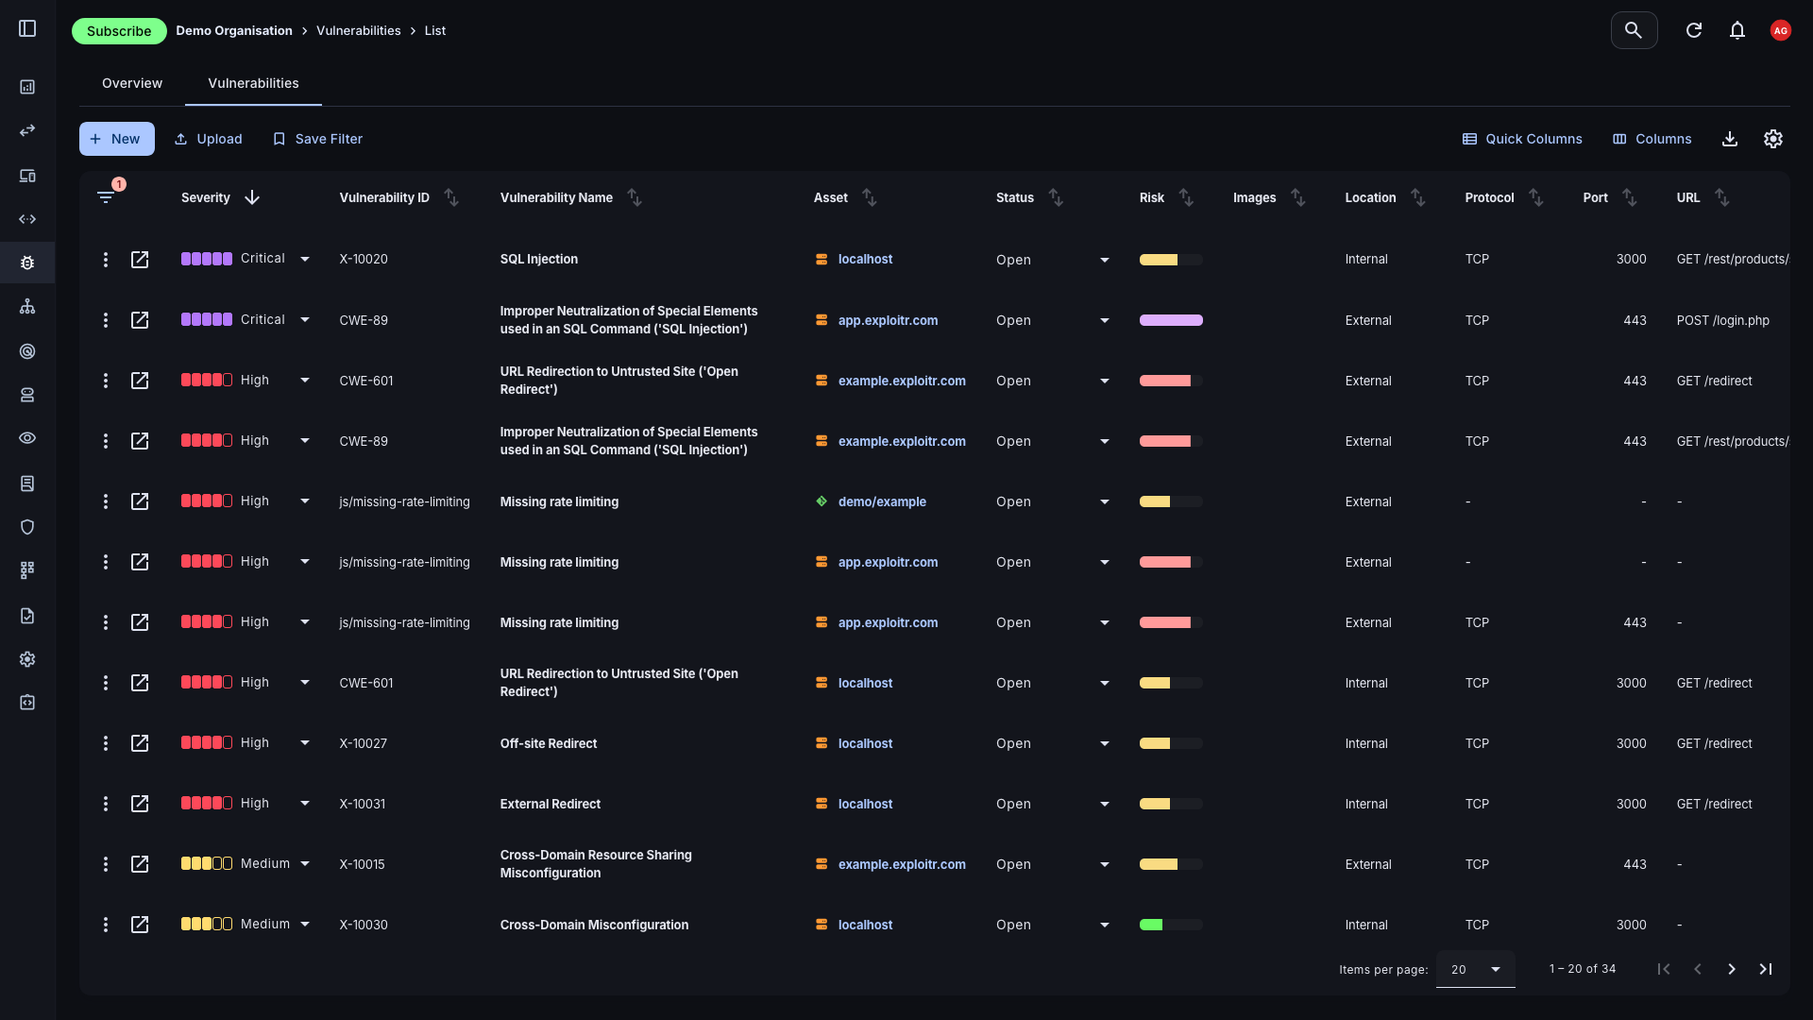Click the download export icon above the table

coord(1729,139)
